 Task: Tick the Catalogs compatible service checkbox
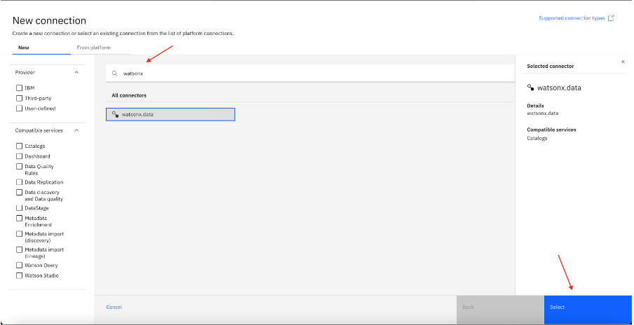pos(19,146)
